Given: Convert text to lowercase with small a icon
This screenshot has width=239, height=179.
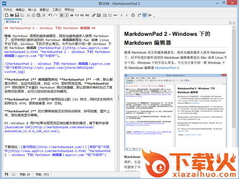Looking at the screenshot, I should pos(127,15).
